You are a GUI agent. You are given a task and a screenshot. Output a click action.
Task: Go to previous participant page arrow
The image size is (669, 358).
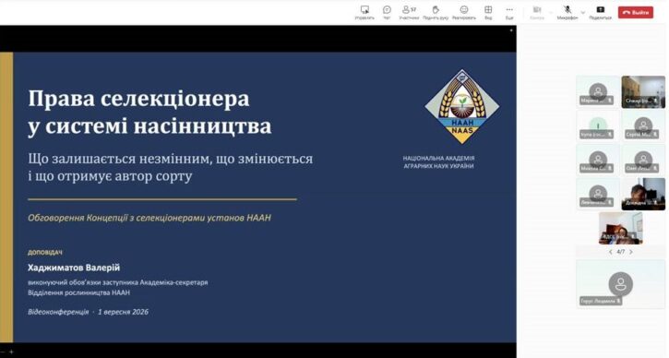pyautogui.click(x=611, y=252)
